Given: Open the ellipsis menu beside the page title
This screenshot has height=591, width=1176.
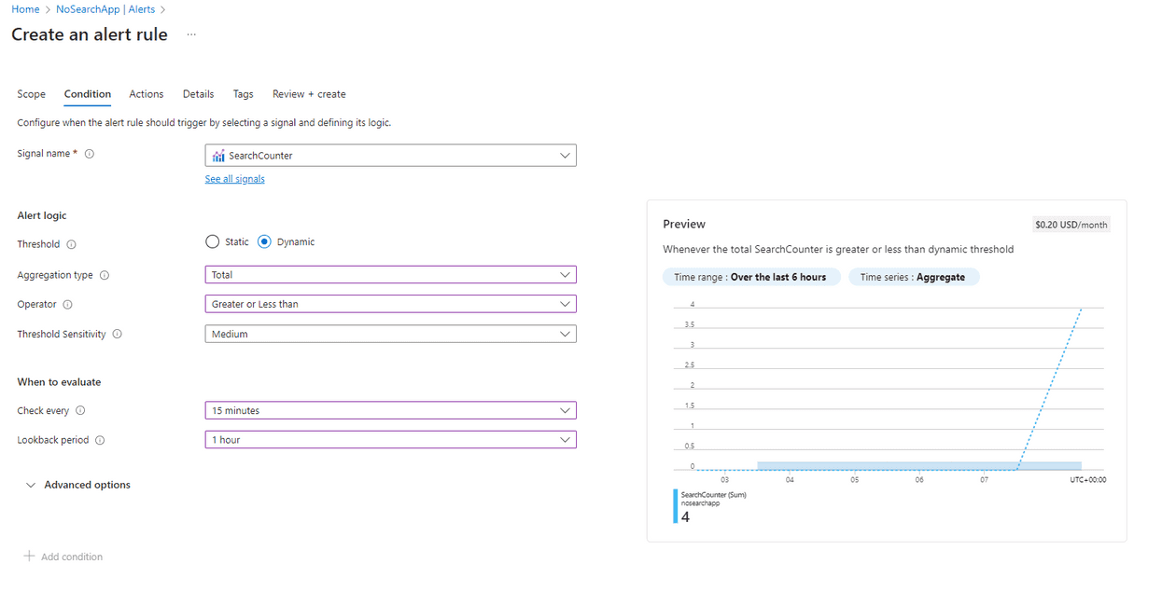Looking at the screenshot, I should click(190, 34).
